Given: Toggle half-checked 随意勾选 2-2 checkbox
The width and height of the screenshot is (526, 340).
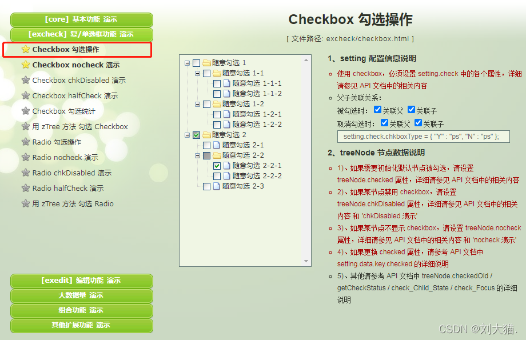Looking at the screenshot, I should 207,155.
